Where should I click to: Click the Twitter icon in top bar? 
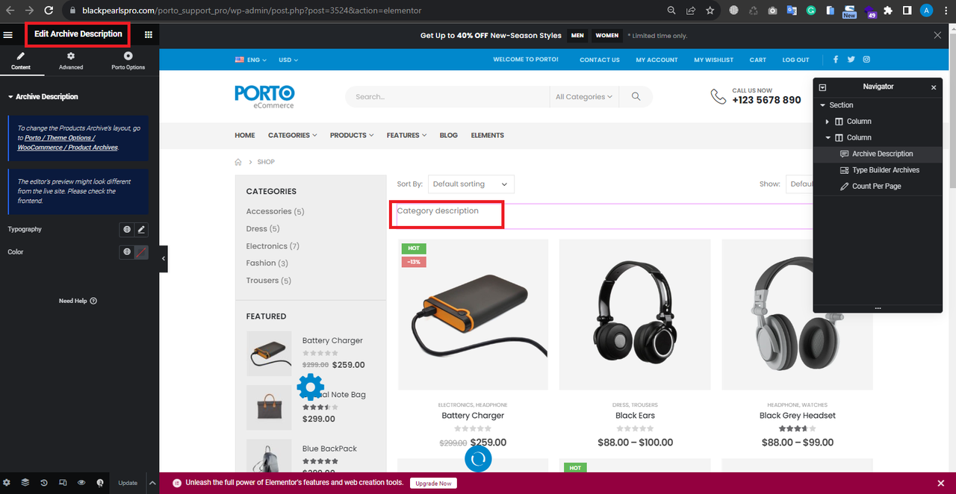[851, 60]
